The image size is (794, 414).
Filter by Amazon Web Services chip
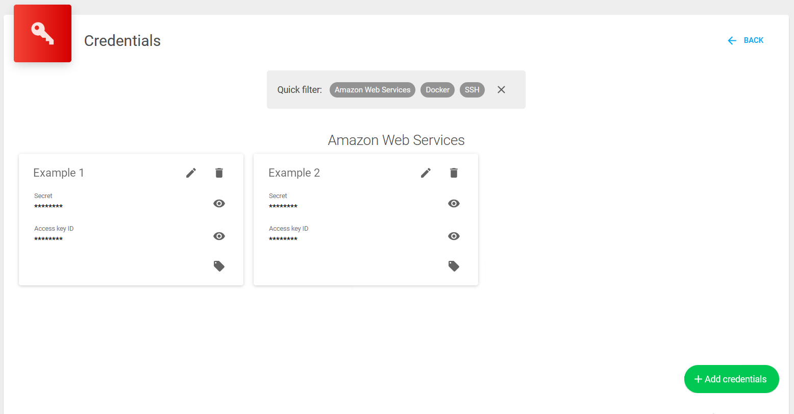coord(373,90)
